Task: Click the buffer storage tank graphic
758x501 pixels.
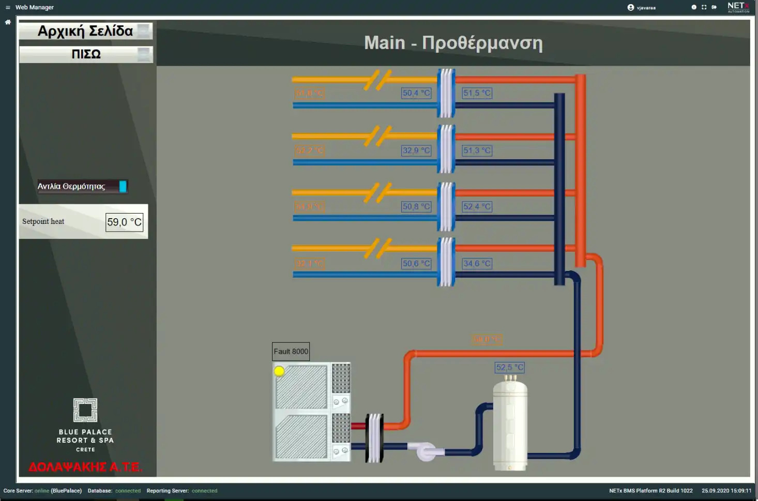Action: pos(510,424)
